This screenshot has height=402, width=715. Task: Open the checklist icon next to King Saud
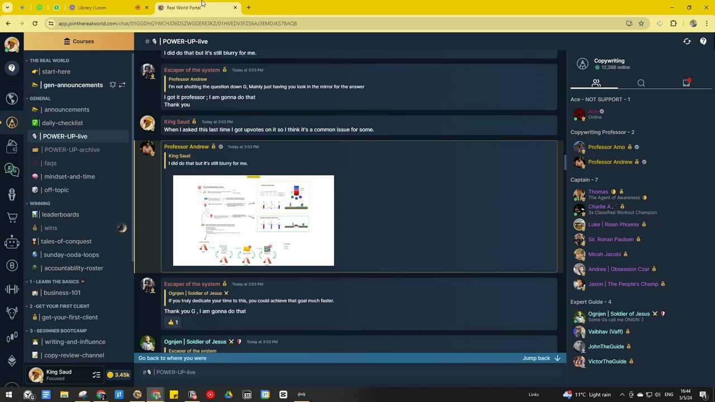96,375
